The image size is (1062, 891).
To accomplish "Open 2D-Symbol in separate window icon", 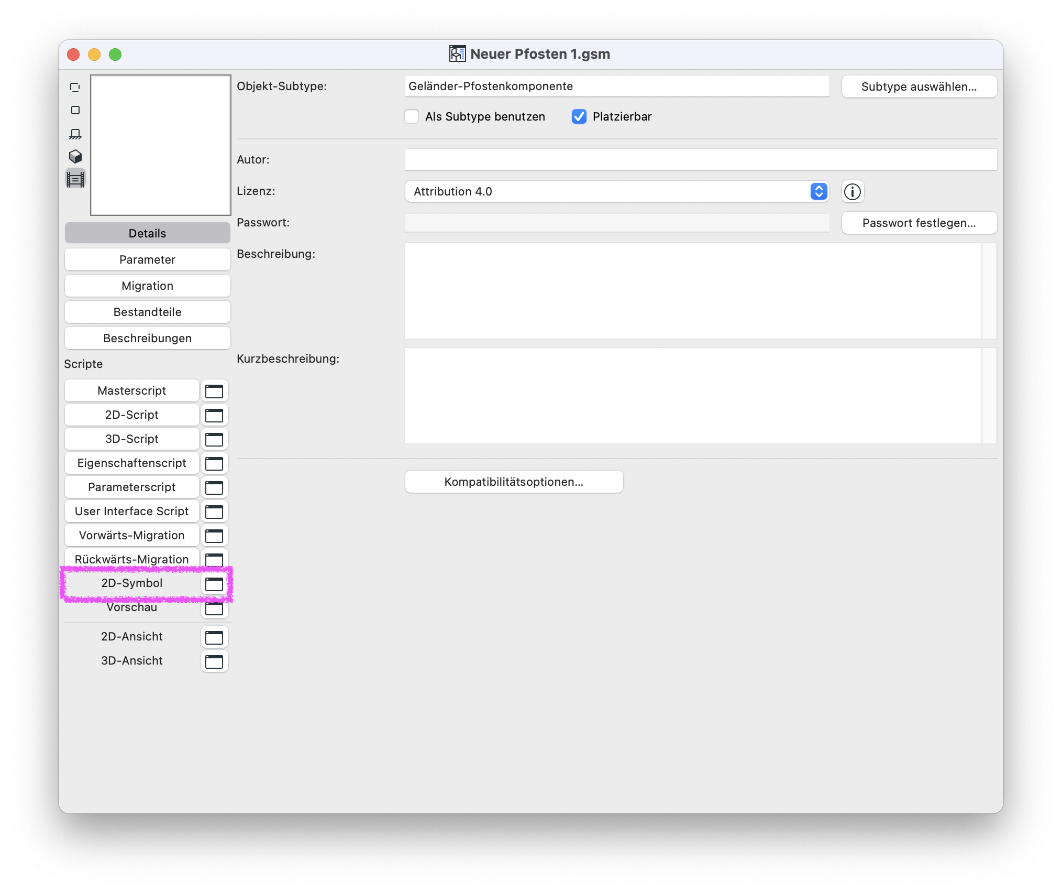I will click(x=214, y=584).
